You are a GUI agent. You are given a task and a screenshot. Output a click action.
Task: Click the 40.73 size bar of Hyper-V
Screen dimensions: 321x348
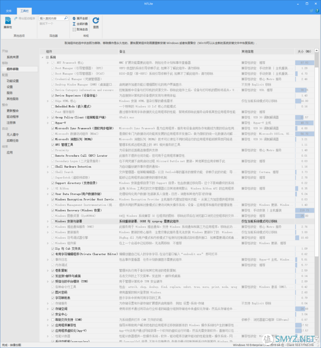tap(304, 123)
